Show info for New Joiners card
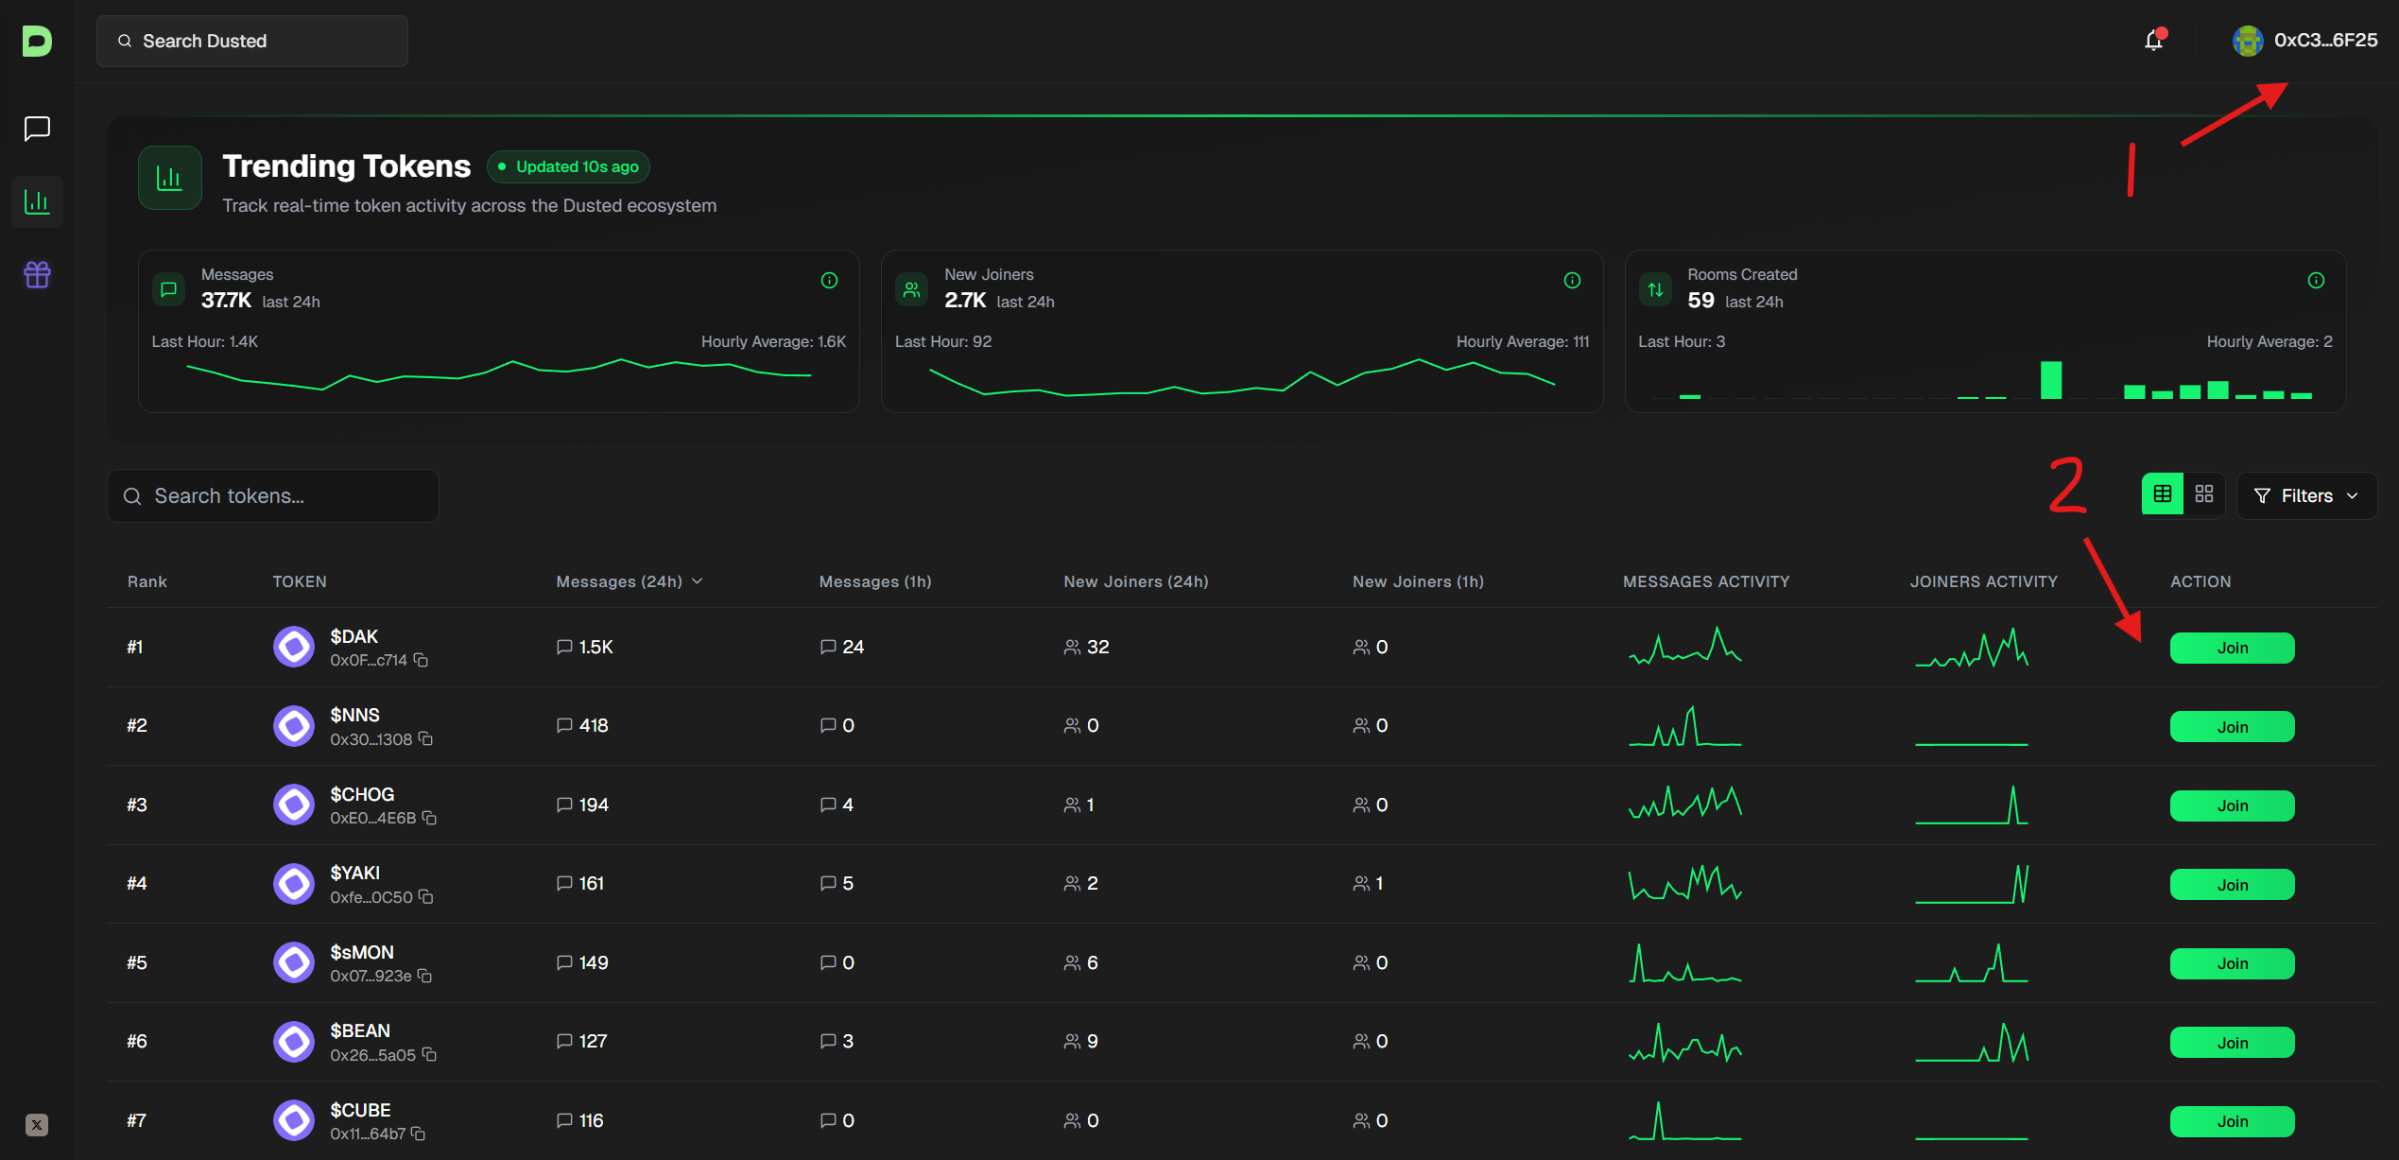Screen dimensions: 2399x1160 [x=1572, y=280]
